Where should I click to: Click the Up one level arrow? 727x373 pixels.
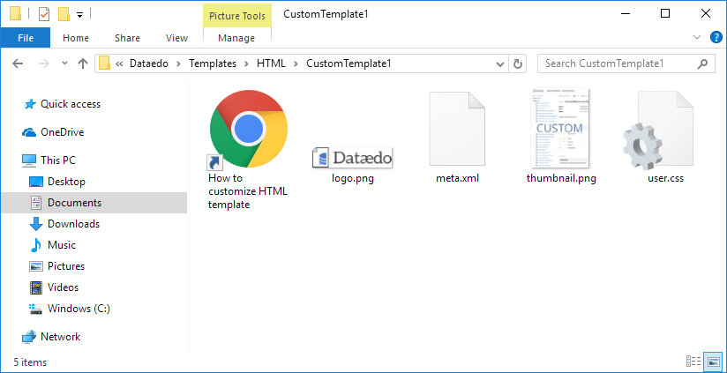[83, 63]
